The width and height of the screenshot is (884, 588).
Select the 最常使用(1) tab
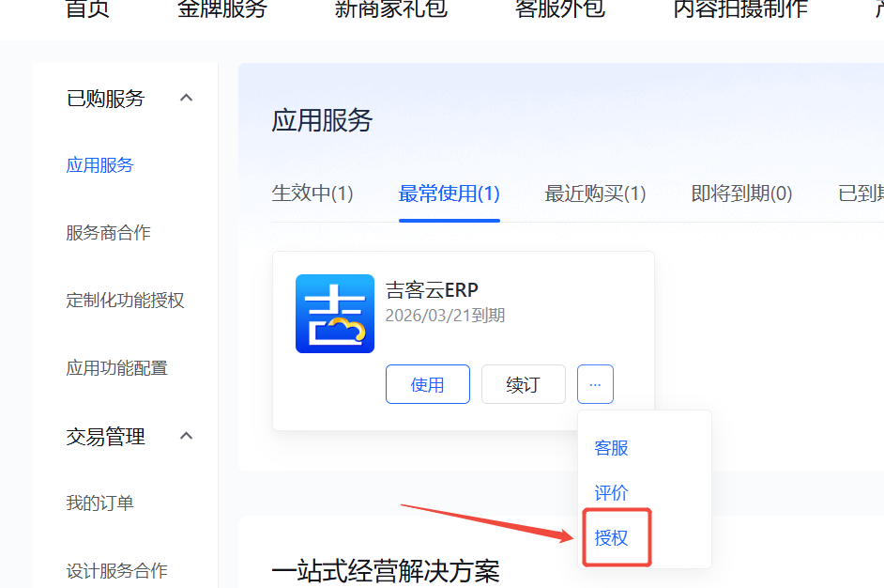(x=449, y=193)
